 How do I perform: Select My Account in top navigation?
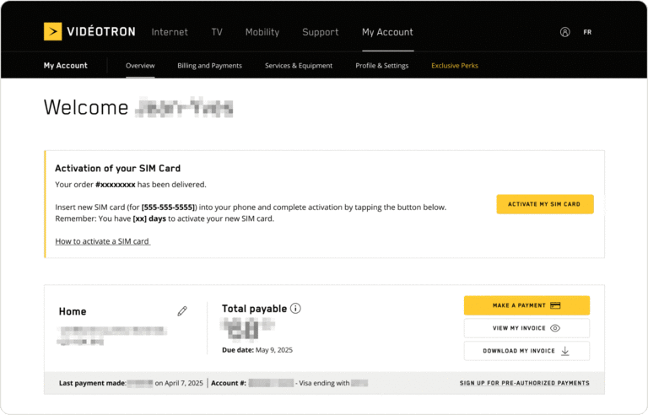point(387,32)
